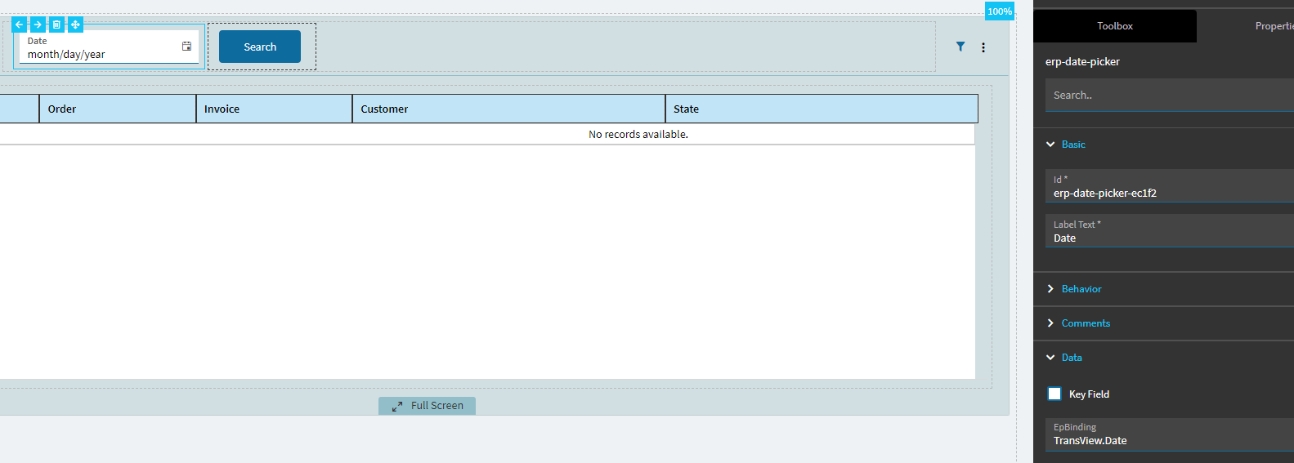Click the Customer column header

click(508, 109)
